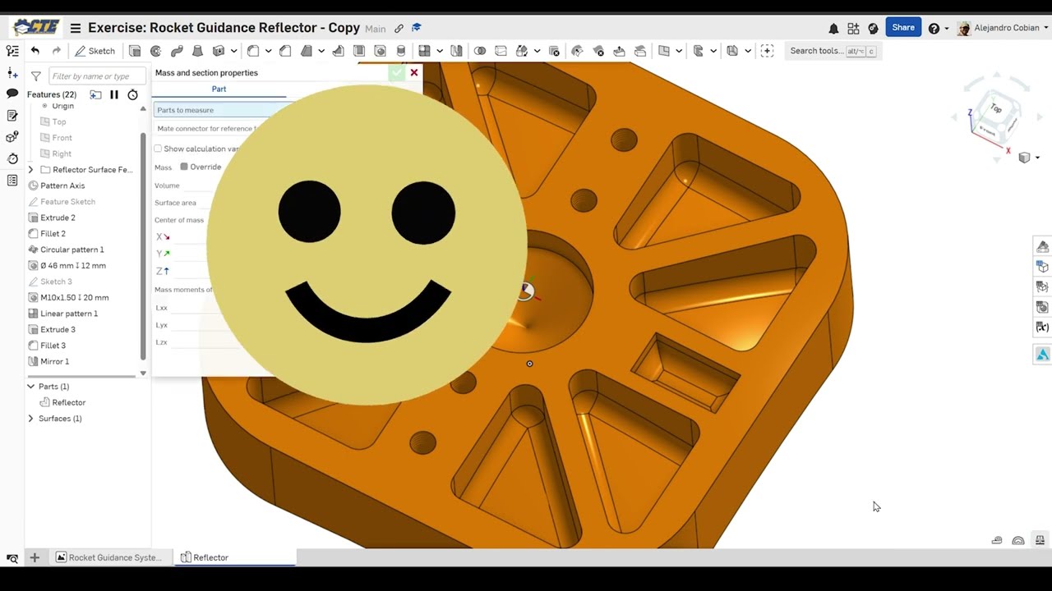Close the Mass and section properties dialog
This screenshot has height=591, width=1052.
click(414, 72)
